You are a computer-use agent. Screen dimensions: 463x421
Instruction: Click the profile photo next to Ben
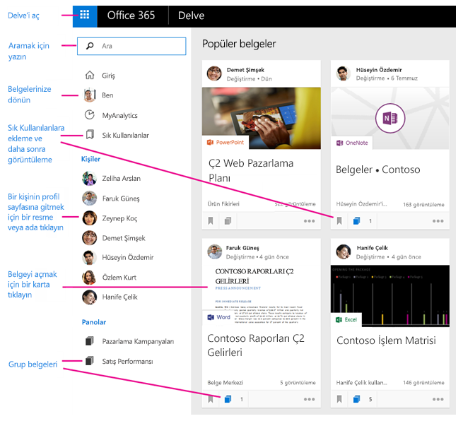(90, 95)
